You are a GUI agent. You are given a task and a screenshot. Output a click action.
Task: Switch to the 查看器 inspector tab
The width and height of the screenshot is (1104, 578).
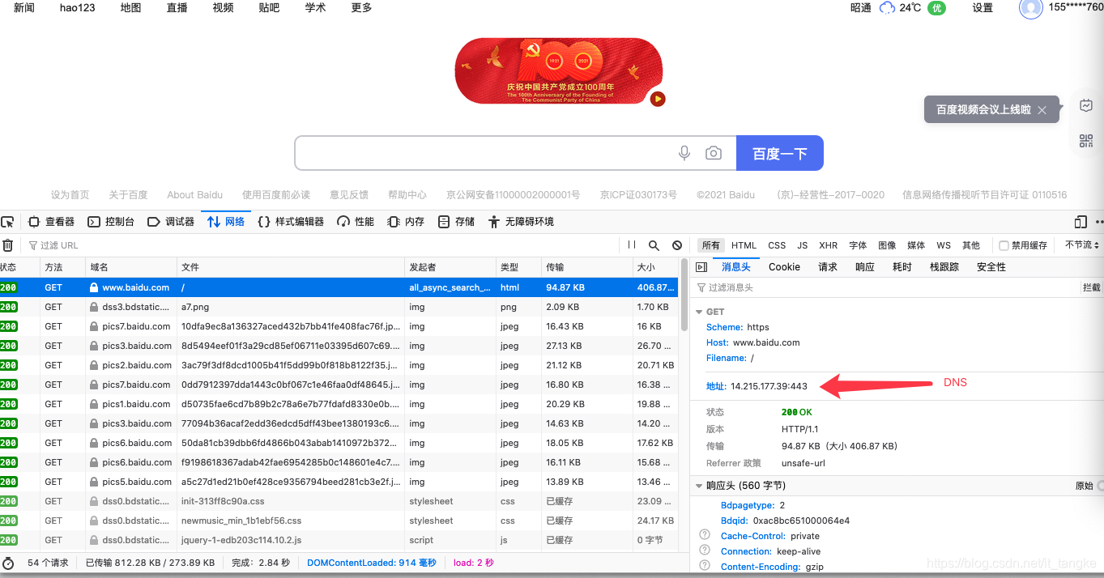tap(51, 222)
